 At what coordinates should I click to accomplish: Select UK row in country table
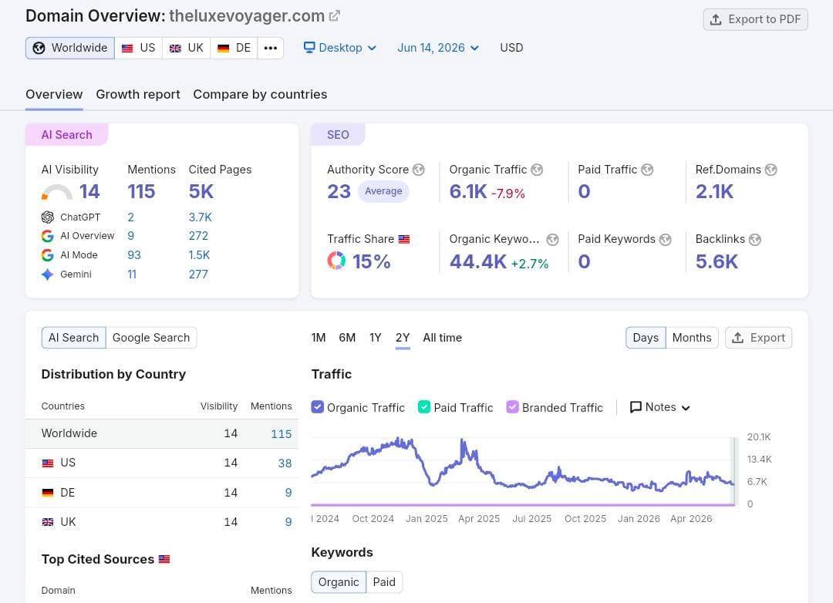pyautogui.click(x=162, y=522)
